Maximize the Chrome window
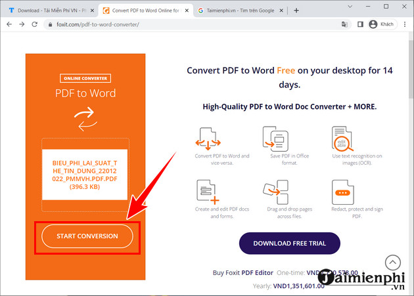The width and height of the screenshot is (414, 296). click(386, 7)
